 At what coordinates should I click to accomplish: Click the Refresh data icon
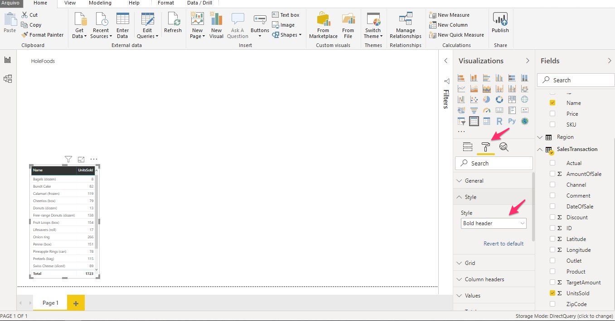pos(173,23)
